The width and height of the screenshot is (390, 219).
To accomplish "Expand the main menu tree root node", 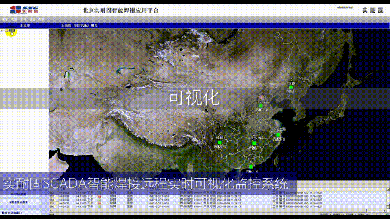I will [2, 30].
